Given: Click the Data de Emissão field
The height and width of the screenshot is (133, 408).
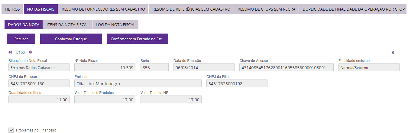Looking at the screenshot, I should (204, 68).
